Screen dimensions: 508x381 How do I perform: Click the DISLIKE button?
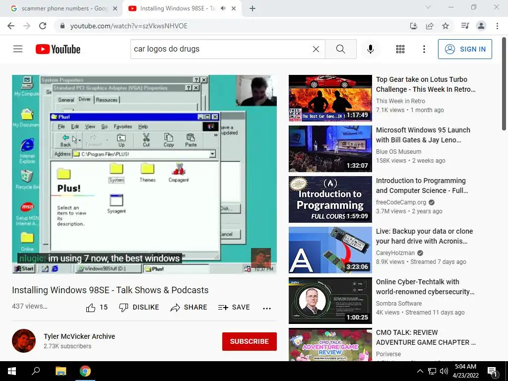point(139,308)
